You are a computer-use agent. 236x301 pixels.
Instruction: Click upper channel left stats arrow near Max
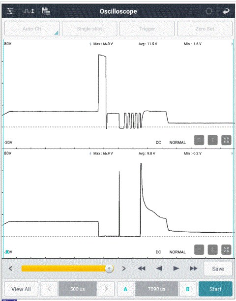click(x=90, y=44)
